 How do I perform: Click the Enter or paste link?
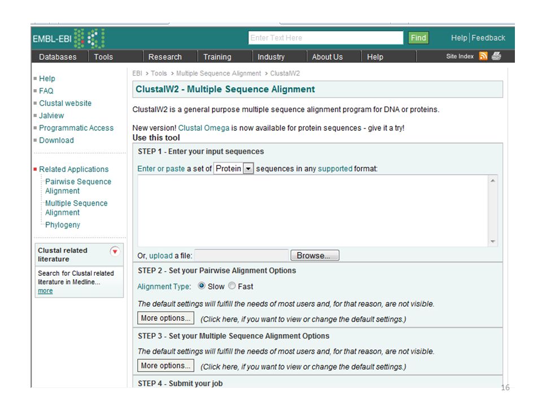pyautogui.click(x=161, y=169)
